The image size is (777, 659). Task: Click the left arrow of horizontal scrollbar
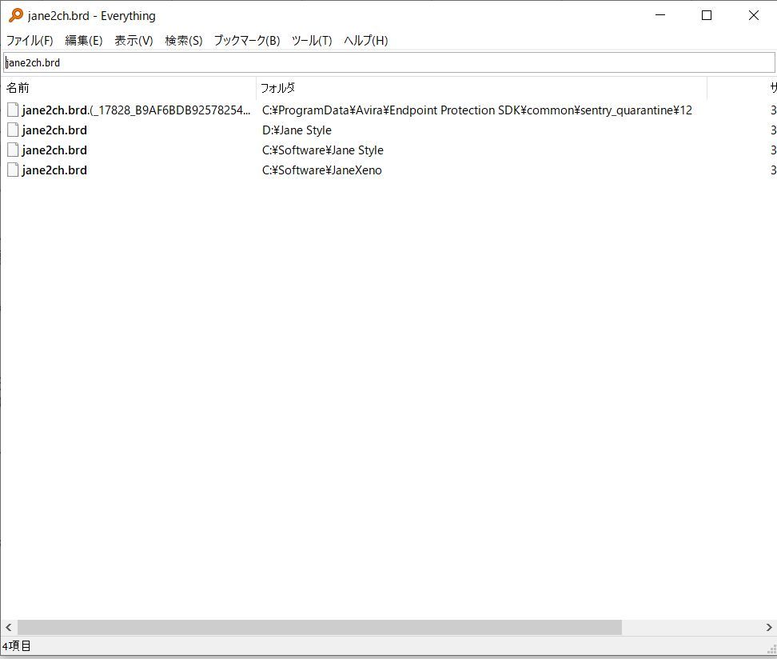click(9, 627)
